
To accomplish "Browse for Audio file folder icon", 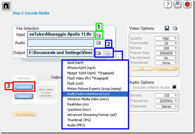I will point(98,43).
